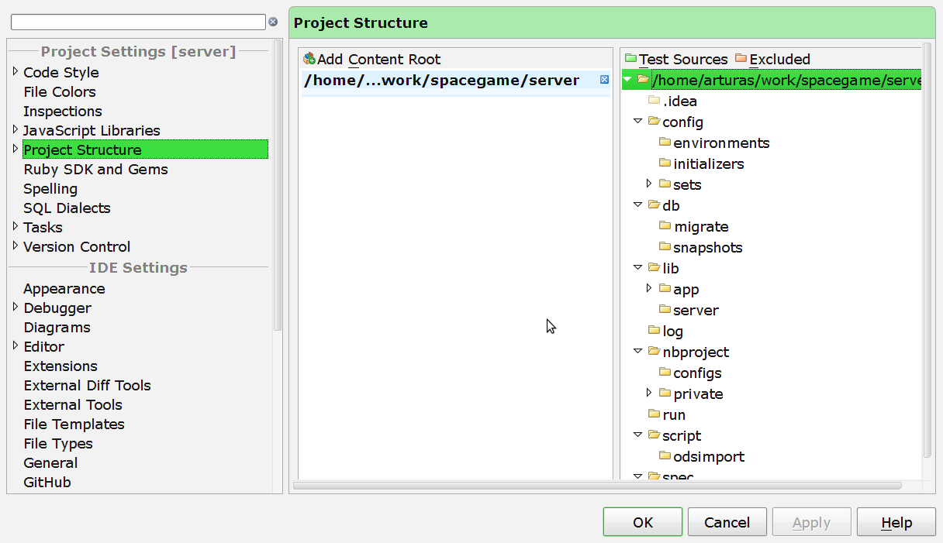Expand the JavaScript Libraries node
This screenshot has width=943, height=543.
16,129
